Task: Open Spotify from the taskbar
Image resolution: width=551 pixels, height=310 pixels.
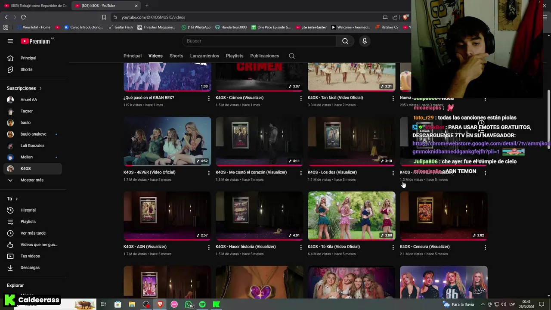Action: click(x=202, y=304)
